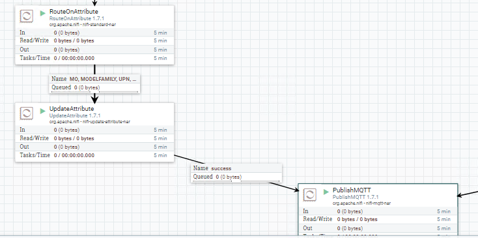
Task: Select the RouteOnAttribute processor title
Action: click(74, 12)
